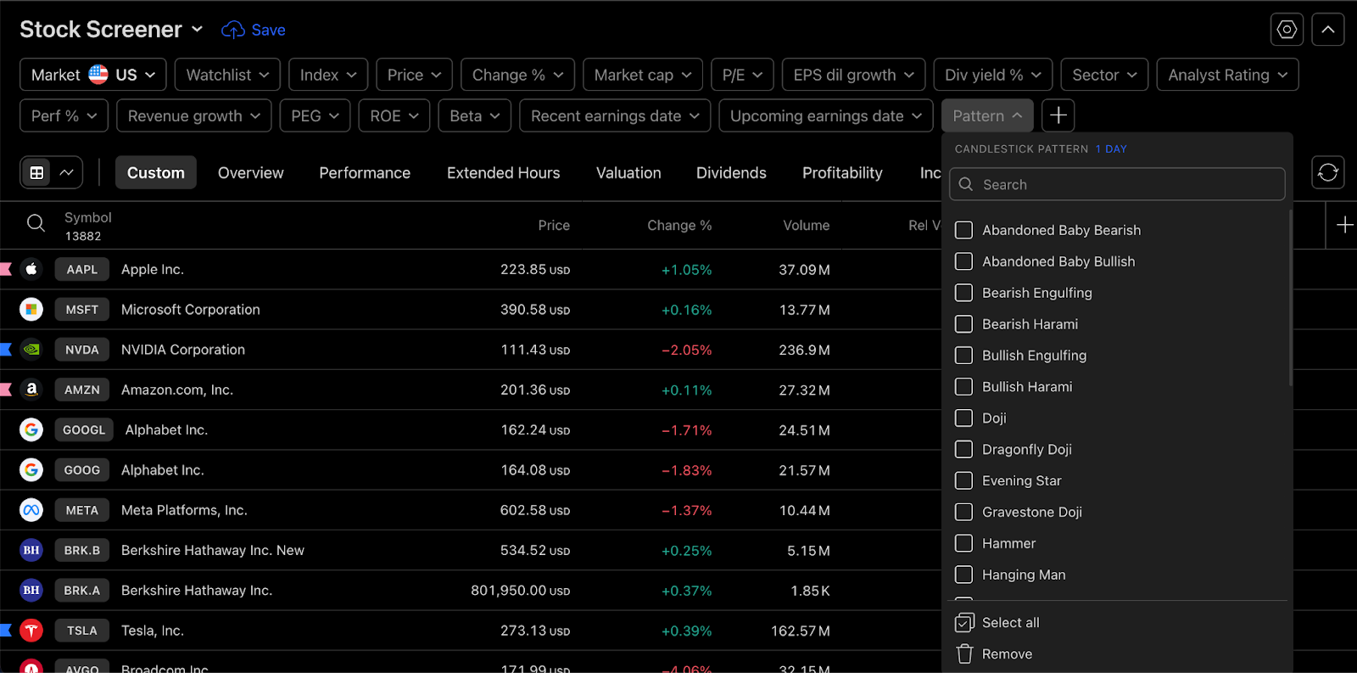
Task: Tick the Hammer pattern checkbox
Action: [x=963, y=543]
